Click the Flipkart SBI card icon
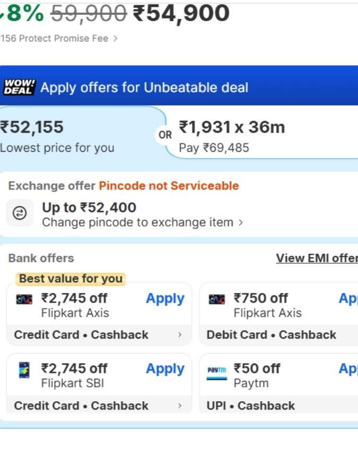This screenshot has height=451, width=358. coord(24,369)
